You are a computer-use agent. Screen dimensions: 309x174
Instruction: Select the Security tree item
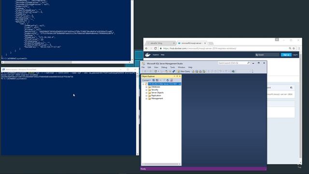click(x=154, y=90)
